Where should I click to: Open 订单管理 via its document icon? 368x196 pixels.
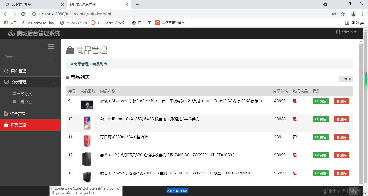point(6,114)
